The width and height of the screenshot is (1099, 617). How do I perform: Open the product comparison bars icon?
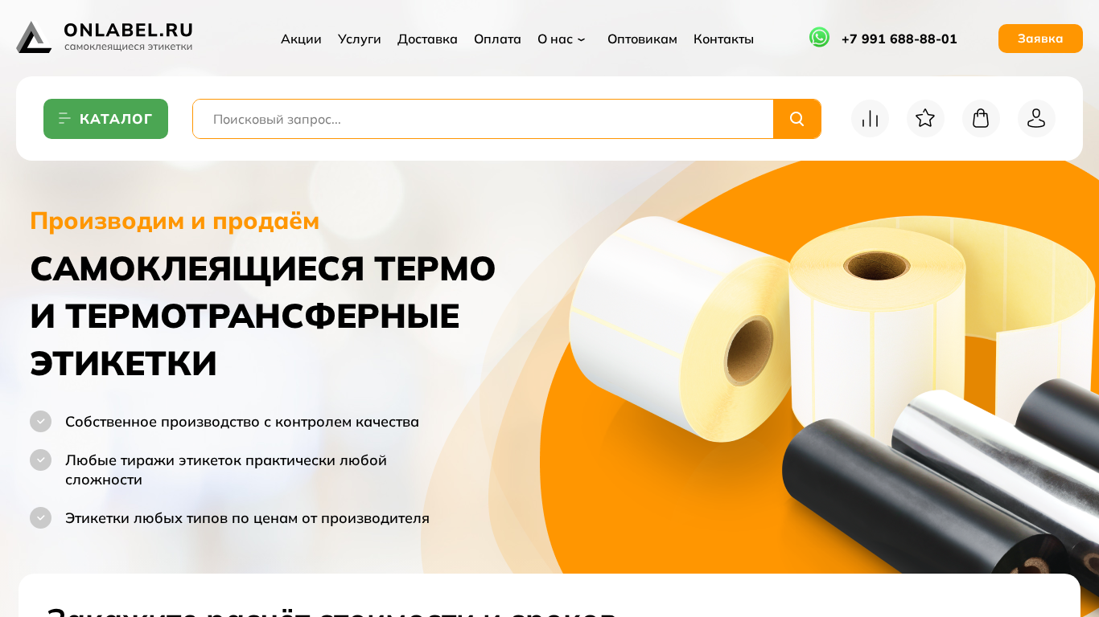pyautogui.click(x=870, y=119)
